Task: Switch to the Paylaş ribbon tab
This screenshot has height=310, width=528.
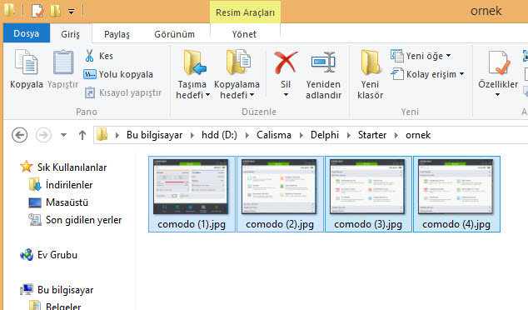Action: (x=117, y=34)
